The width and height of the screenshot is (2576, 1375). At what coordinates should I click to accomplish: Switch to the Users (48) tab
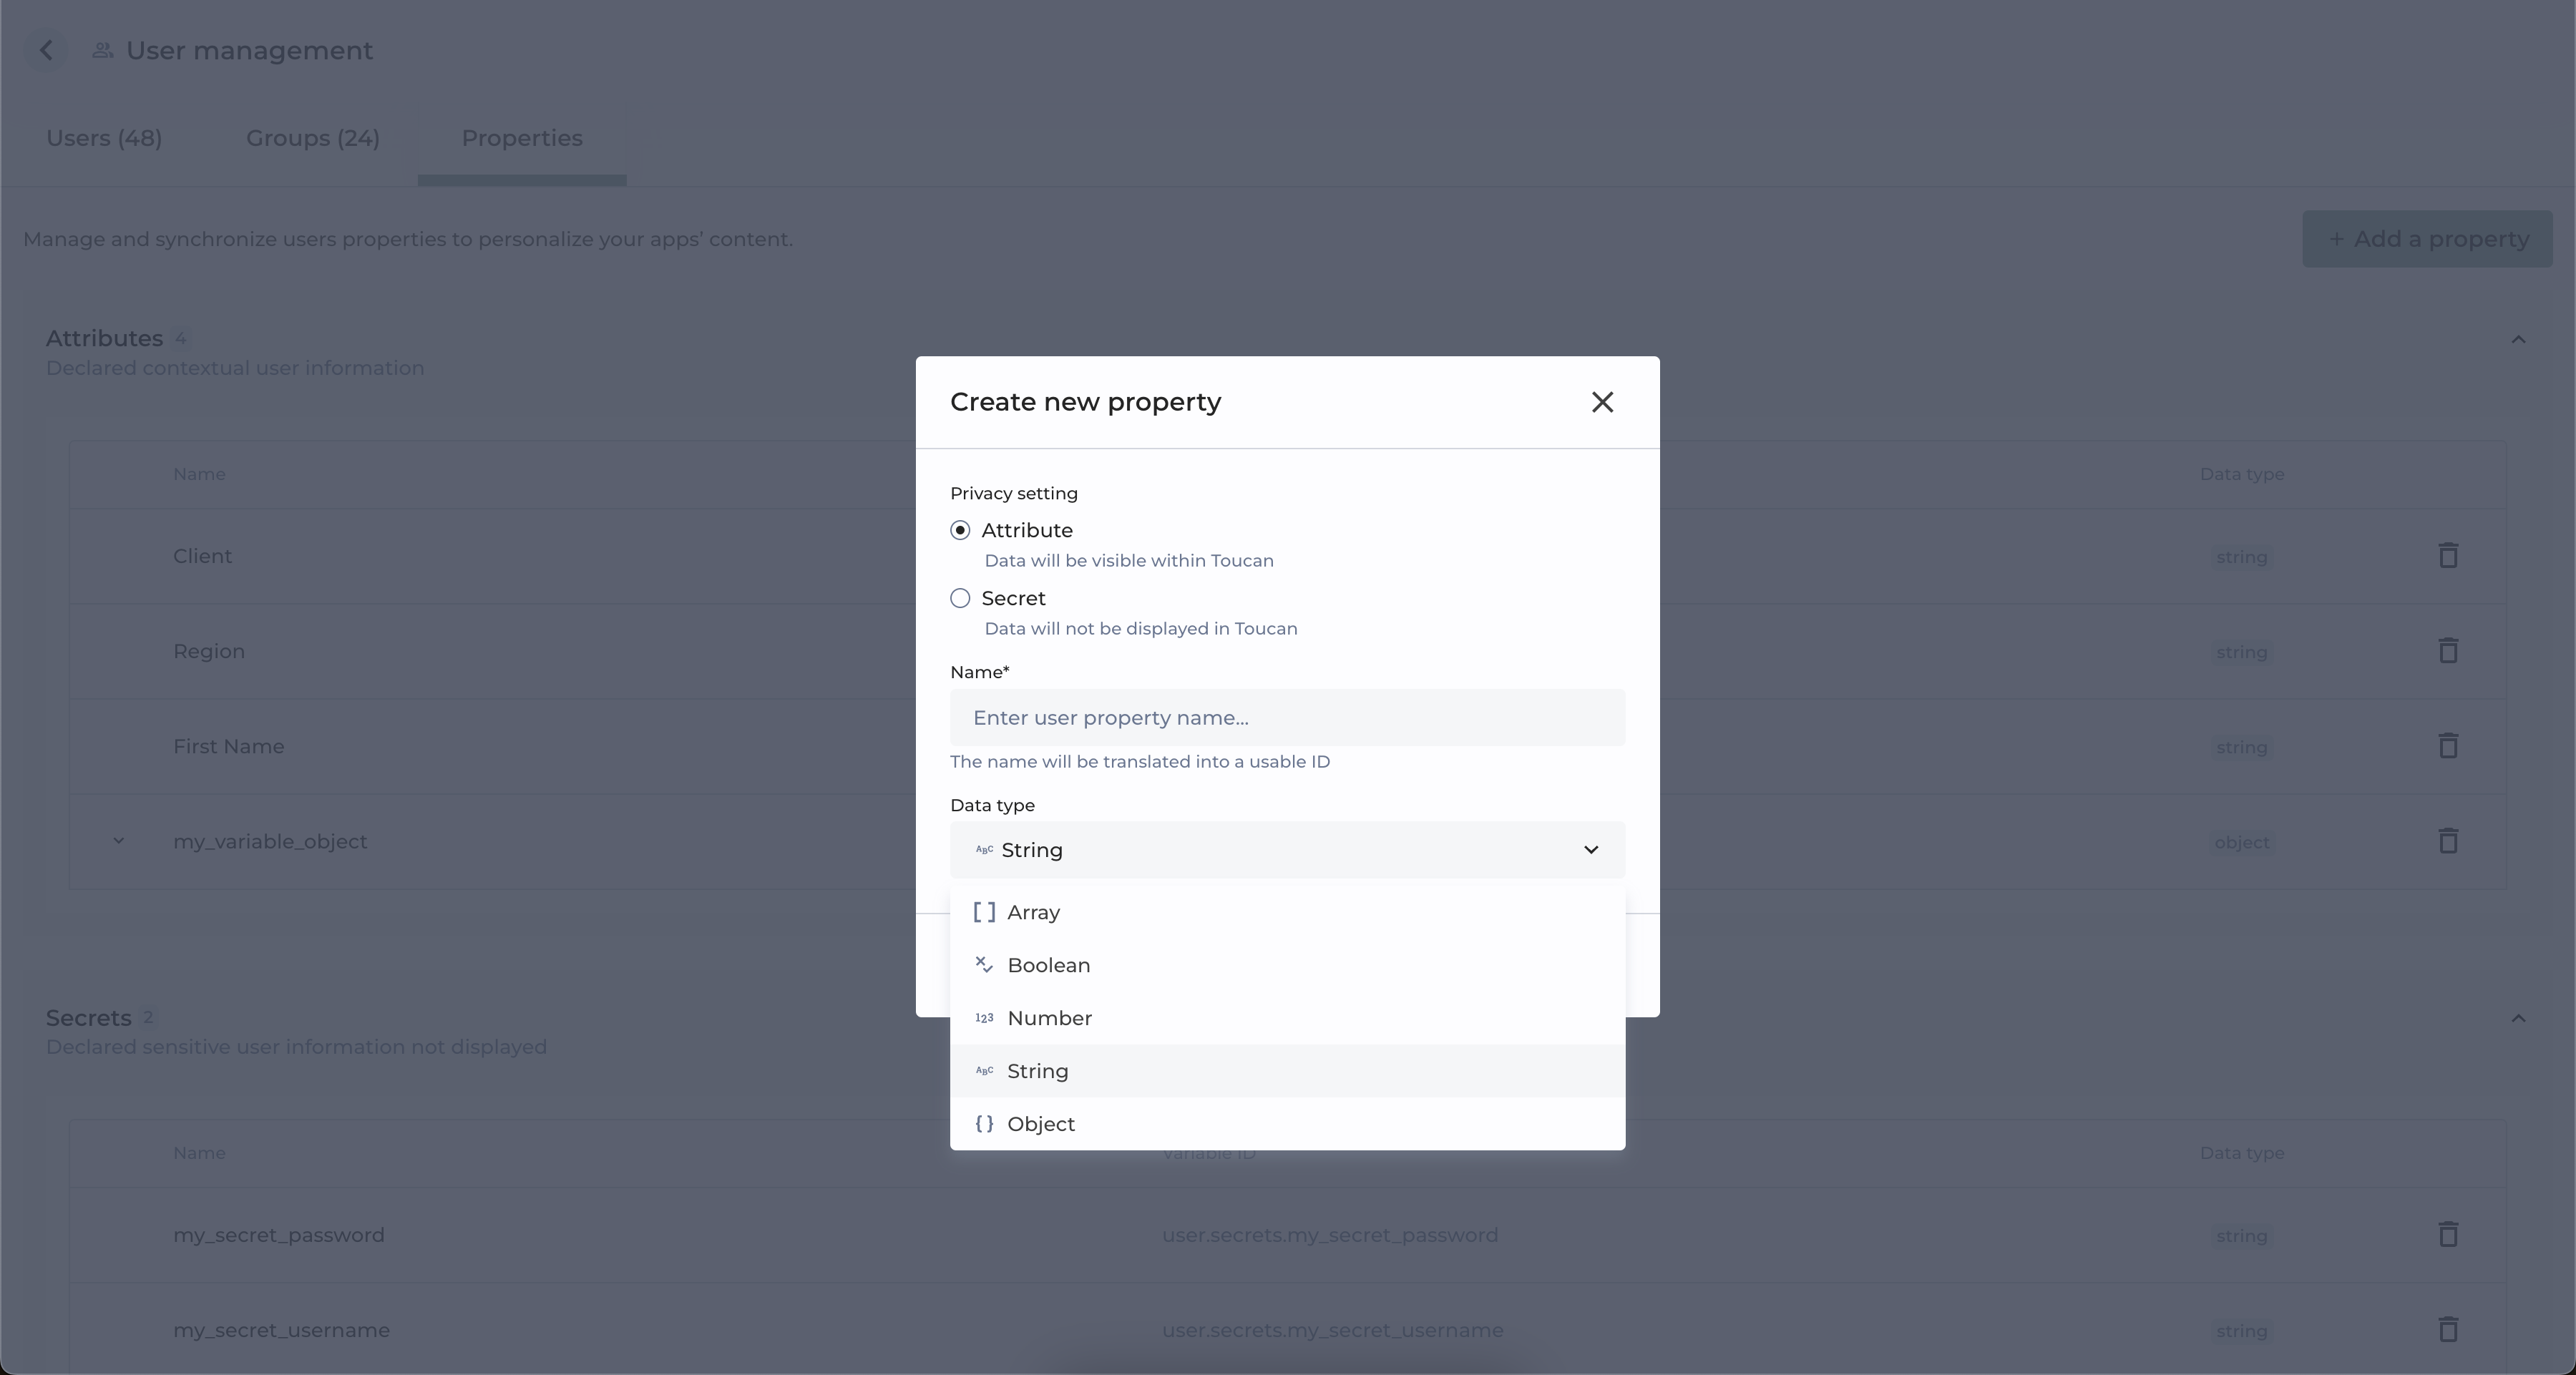[104, 139]
